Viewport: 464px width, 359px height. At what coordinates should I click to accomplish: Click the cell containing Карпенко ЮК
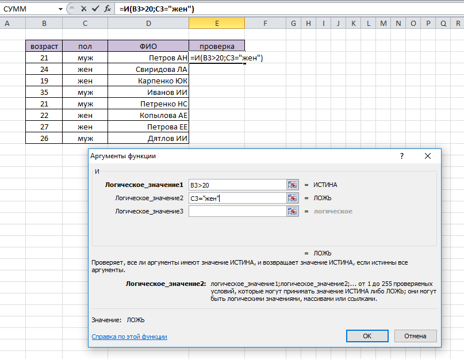pyautogui.click(x=148, y=81)
